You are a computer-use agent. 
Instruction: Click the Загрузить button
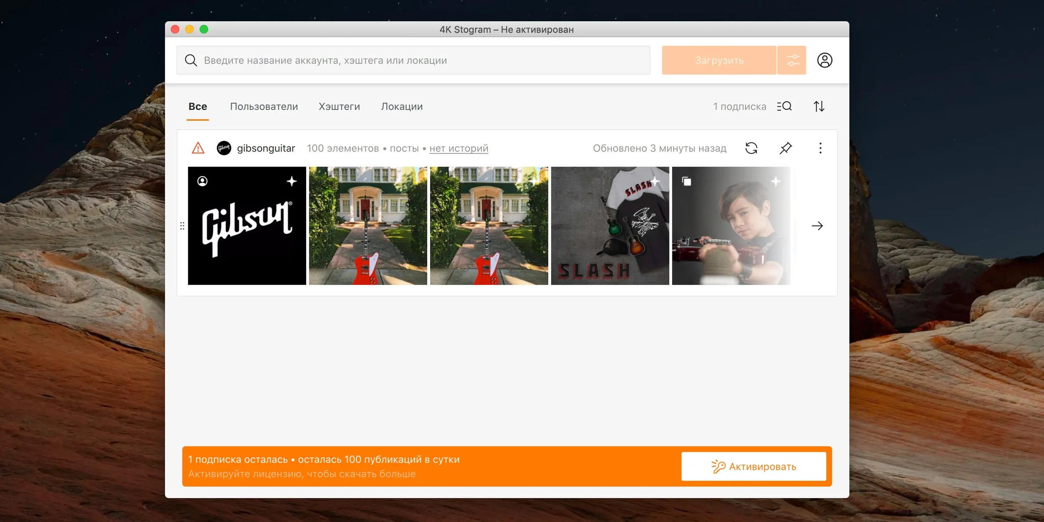(719, 60)
